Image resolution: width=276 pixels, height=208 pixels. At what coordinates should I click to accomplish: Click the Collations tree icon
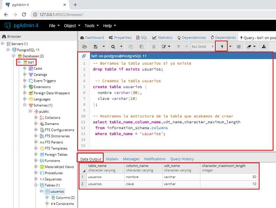tap(42, 118)
